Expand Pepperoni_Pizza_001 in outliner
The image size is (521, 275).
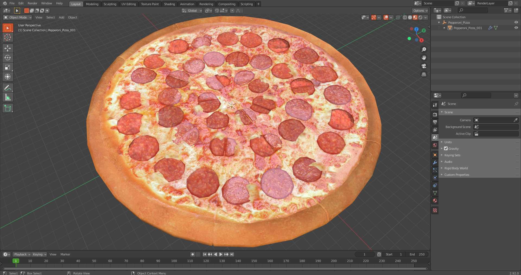444,28
